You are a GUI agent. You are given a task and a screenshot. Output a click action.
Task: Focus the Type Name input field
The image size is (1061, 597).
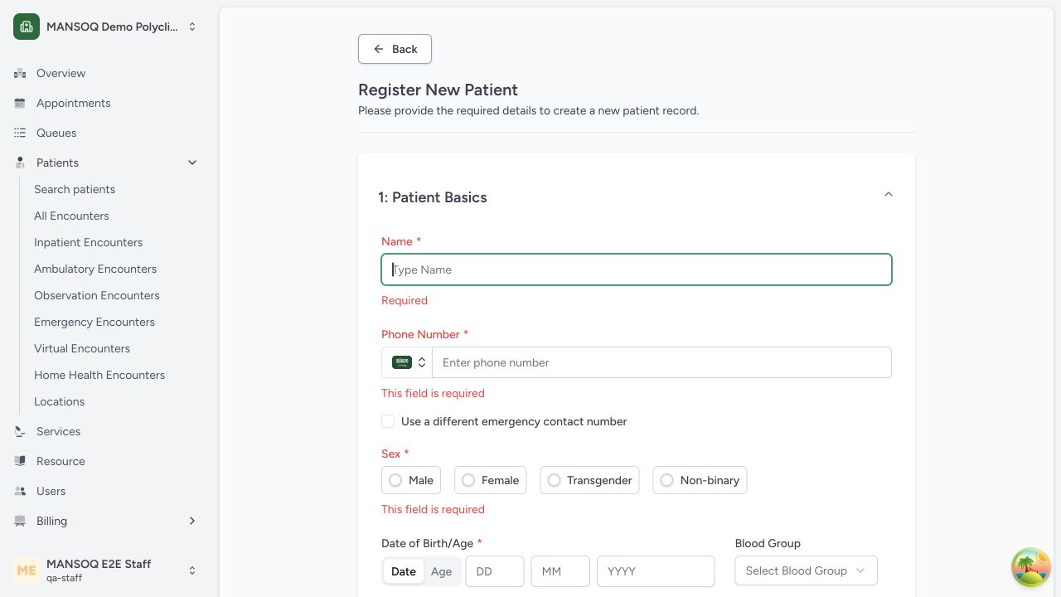click(637, 269)
